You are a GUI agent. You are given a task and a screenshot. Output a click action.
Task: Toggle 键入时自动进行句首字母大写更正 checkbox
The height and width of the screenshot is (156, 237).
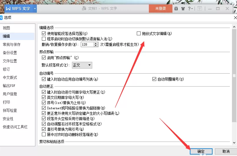tap(44, 92)
